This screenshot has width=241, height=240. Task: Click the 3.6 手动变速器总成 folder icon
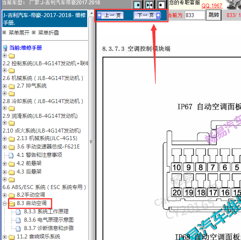click(12, 147)
